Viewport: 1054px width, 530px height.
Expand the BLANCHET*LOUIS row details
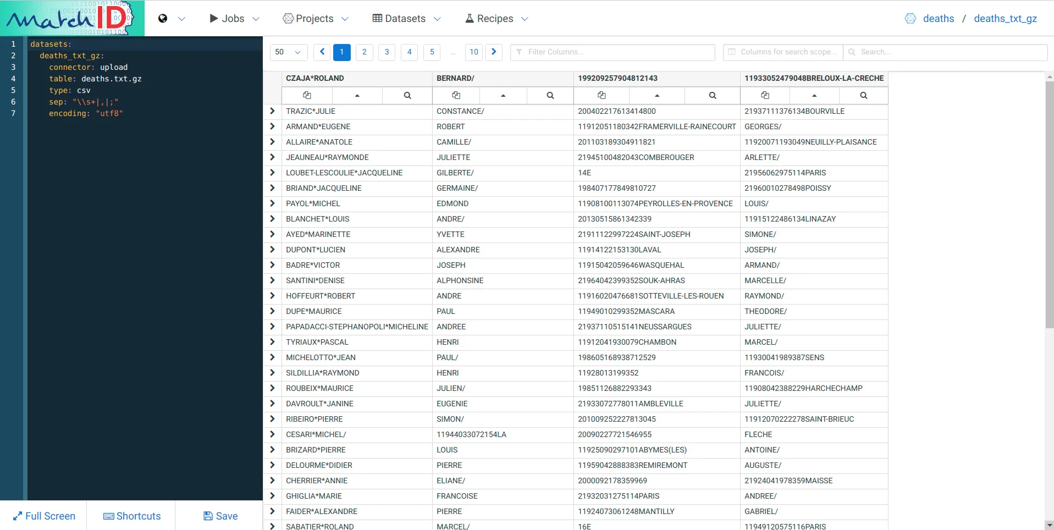(272, 218)
